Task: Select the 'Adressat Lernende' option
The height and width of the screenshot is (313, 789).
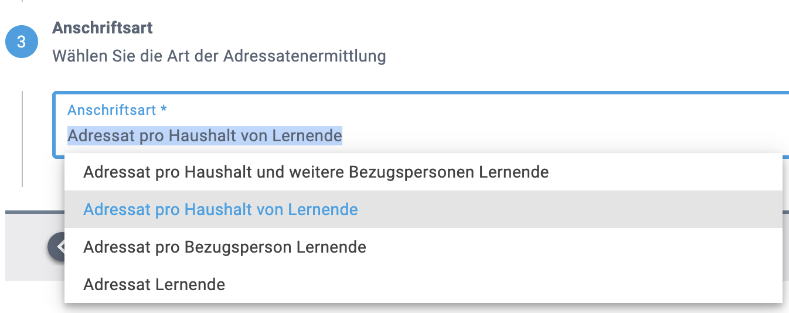Action: point(154,285)
